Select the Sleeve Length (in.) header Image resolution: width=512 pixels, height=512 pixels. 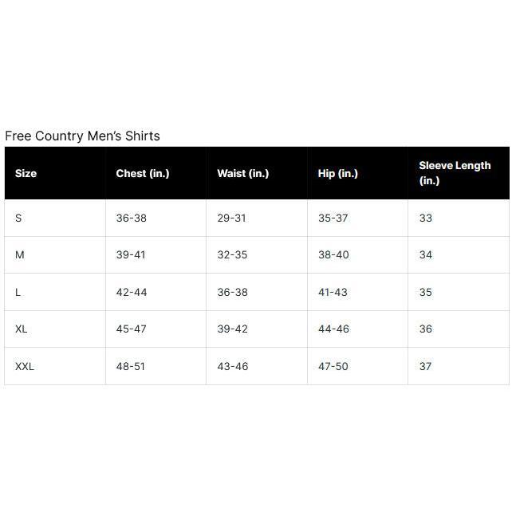455,173
